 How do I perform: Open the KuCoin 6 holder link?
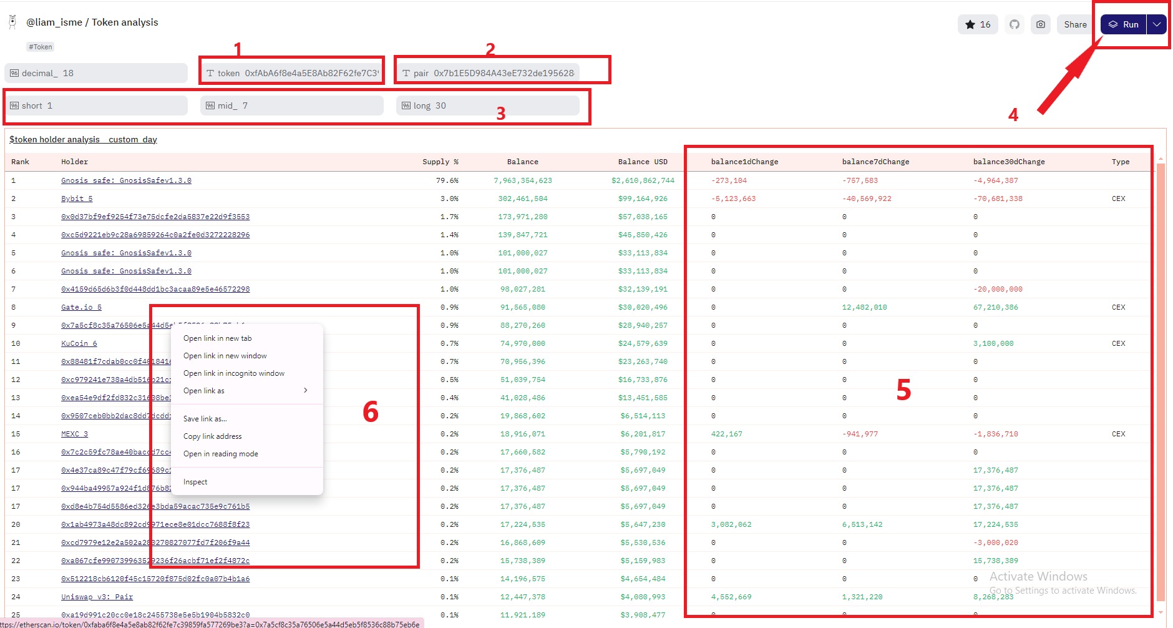point(79,343)
